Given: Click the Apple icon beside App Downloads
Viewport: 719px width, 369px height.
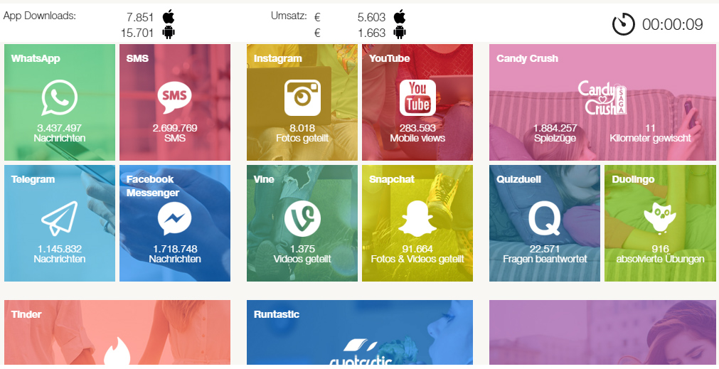Looking at the screenshot, I should (169, 17).
